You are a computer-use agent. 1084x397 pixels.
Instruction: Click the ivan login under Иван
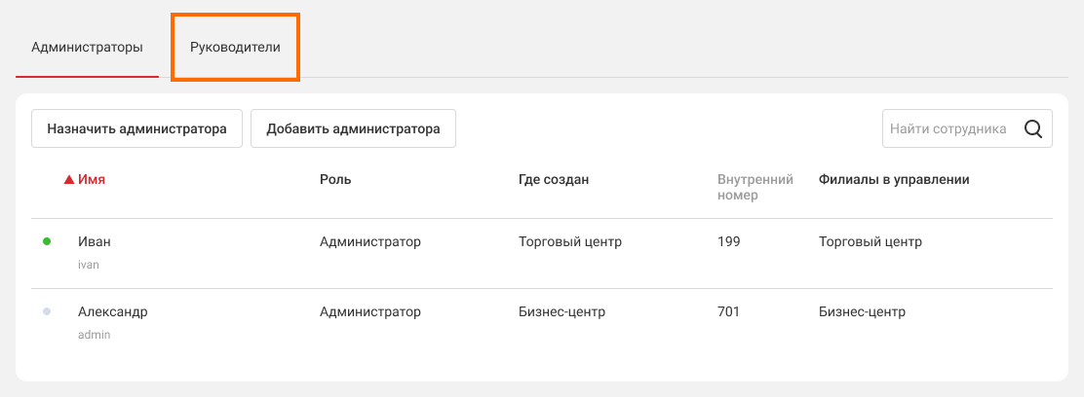point(89,264)
